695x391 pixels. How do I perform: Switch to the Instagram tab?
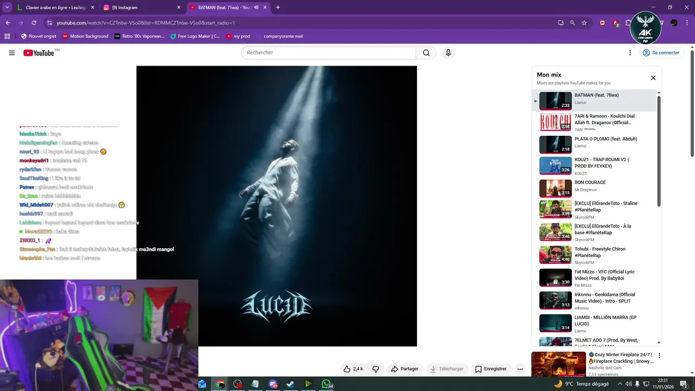click(142, 8)
